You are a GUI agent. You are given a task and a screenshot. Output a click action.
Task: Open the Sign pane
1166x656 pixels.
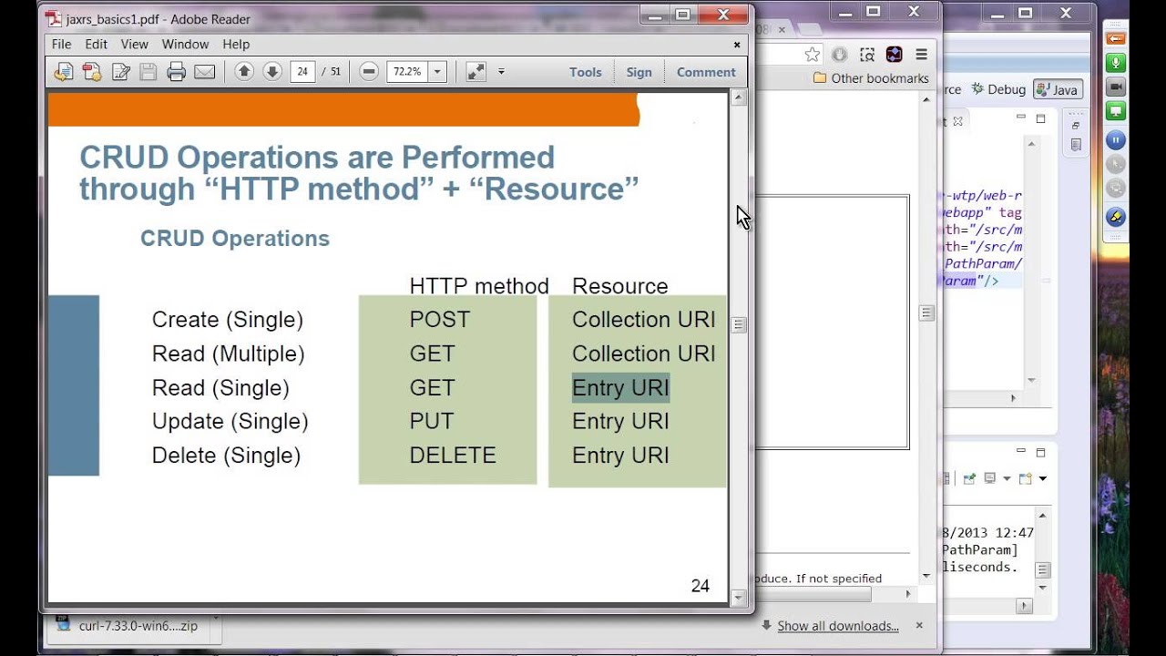tap(639, 72)
